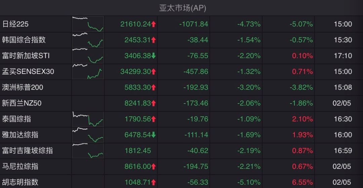Open the 富时新加坡STI index row

click(x=182, y=56)
